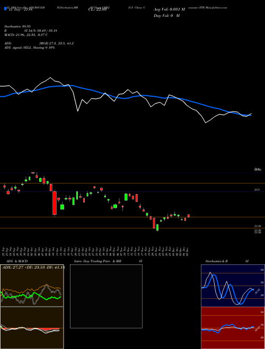
Task: Click the highest peak of the white price line
Action: (50, 78)
